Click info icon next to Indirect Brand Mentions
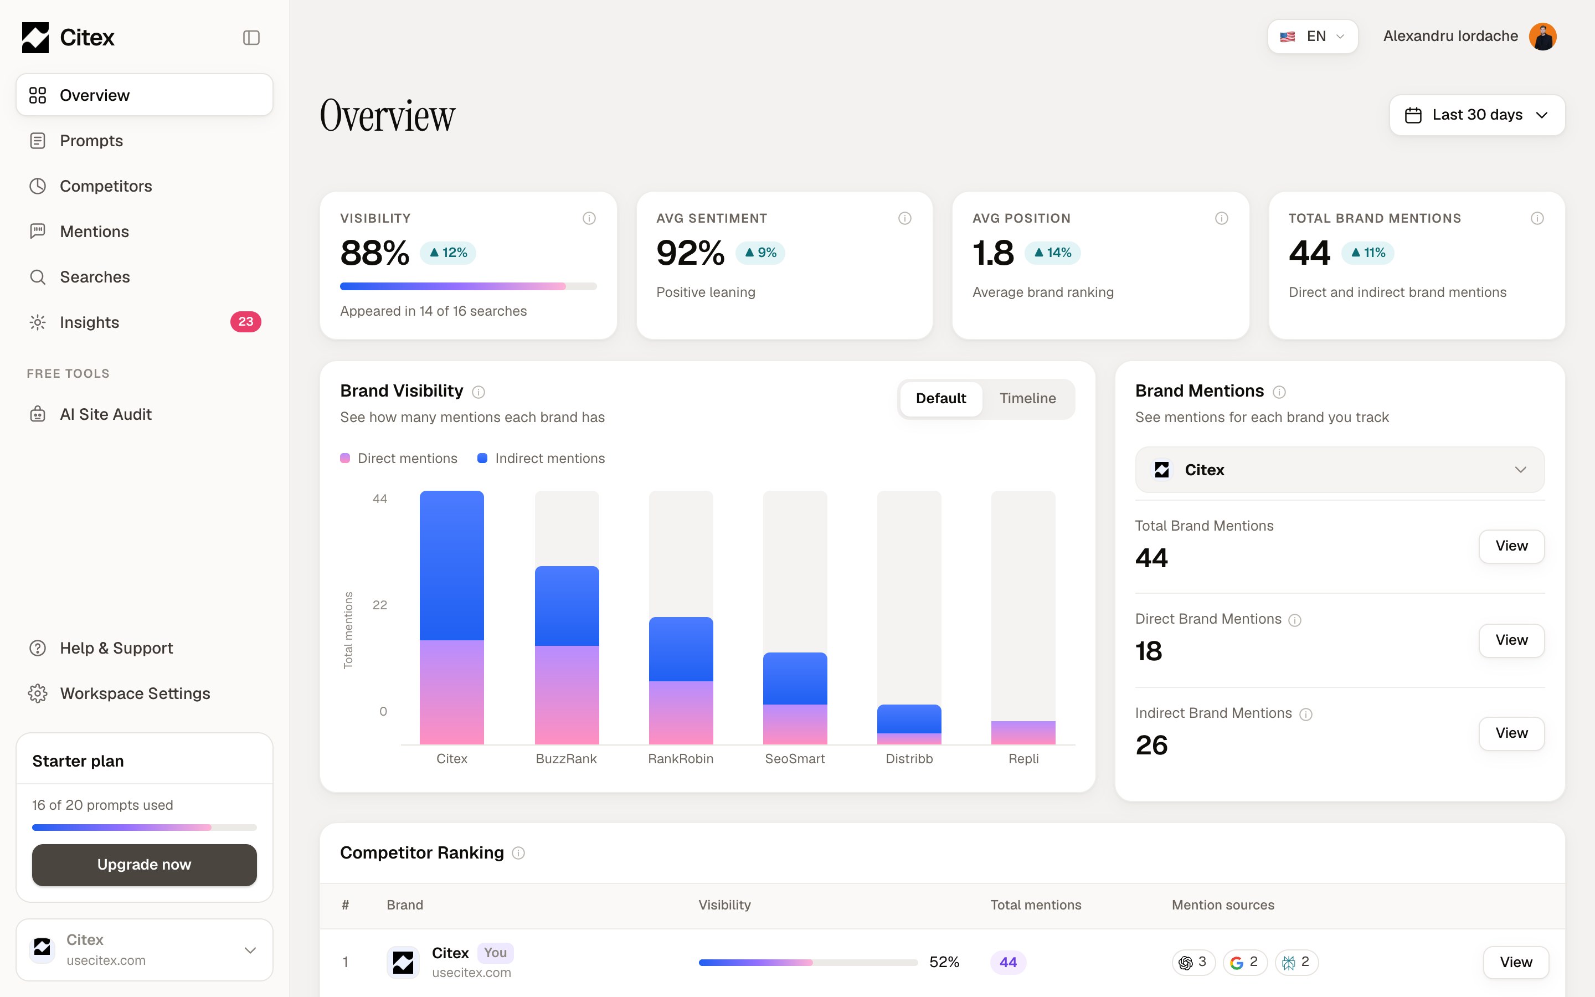1595x997 pixels. click(1306, 715)
